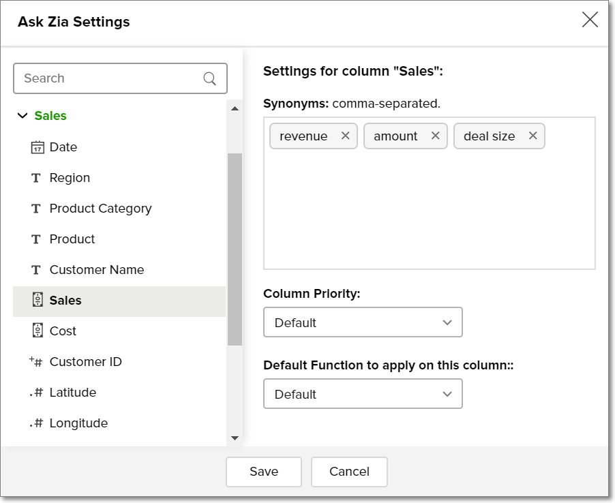Screen dimensions: 615x503
Task: Click inside the Search columns field
Action: 109,78
